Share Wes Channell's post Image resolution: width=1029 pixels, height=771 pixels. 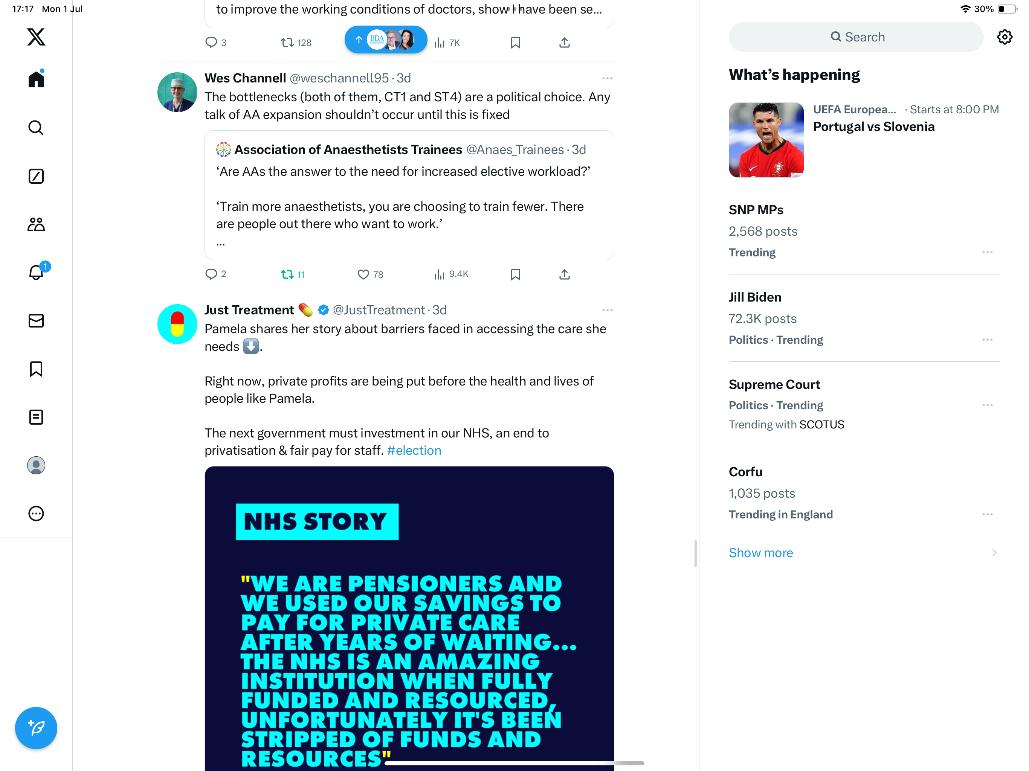(x=564, y=274)
